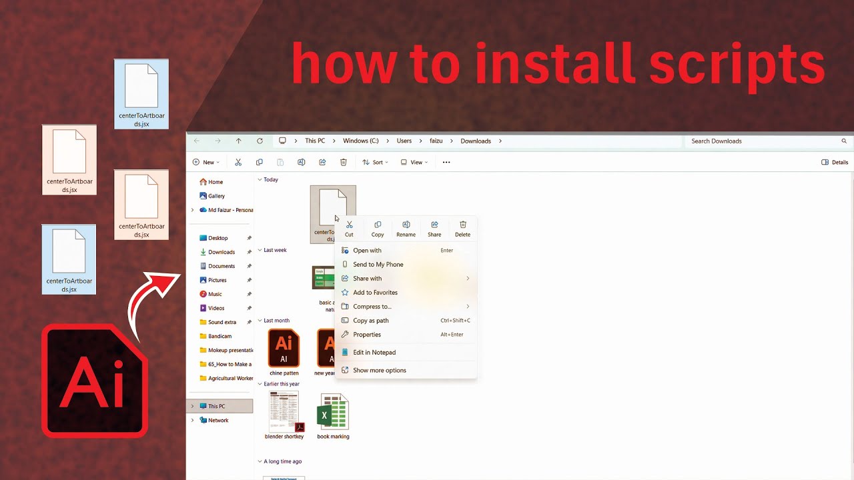Collapse the Last week group
The width and height of the screenshot is (854, 480).
click(260, 250)
